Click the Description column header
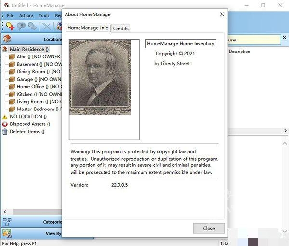Screen dimensions: 289x246 [239, 51]
